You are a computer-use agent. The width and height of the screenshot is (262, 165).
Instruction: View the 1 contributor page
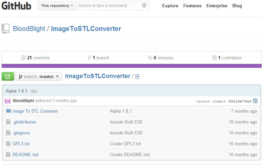[x=230, y=58]
